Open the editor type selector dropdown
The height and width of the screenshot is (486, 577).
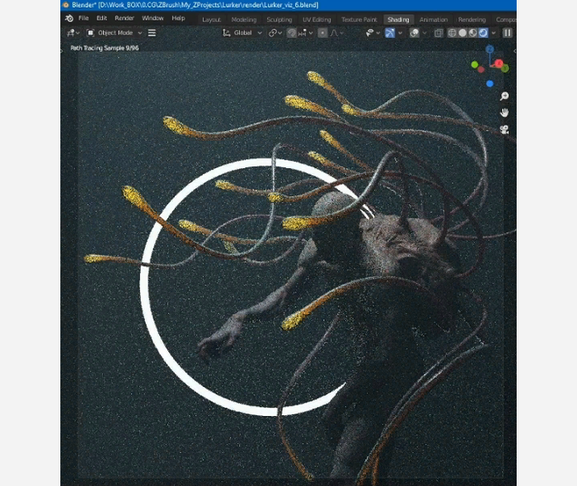coord(73,33)
